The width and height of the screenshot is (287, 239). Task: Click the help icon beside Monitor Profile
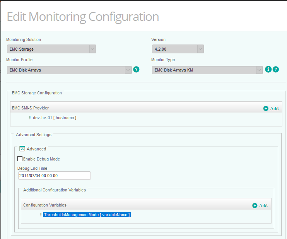pyautogui.click(x=136, y=70)
